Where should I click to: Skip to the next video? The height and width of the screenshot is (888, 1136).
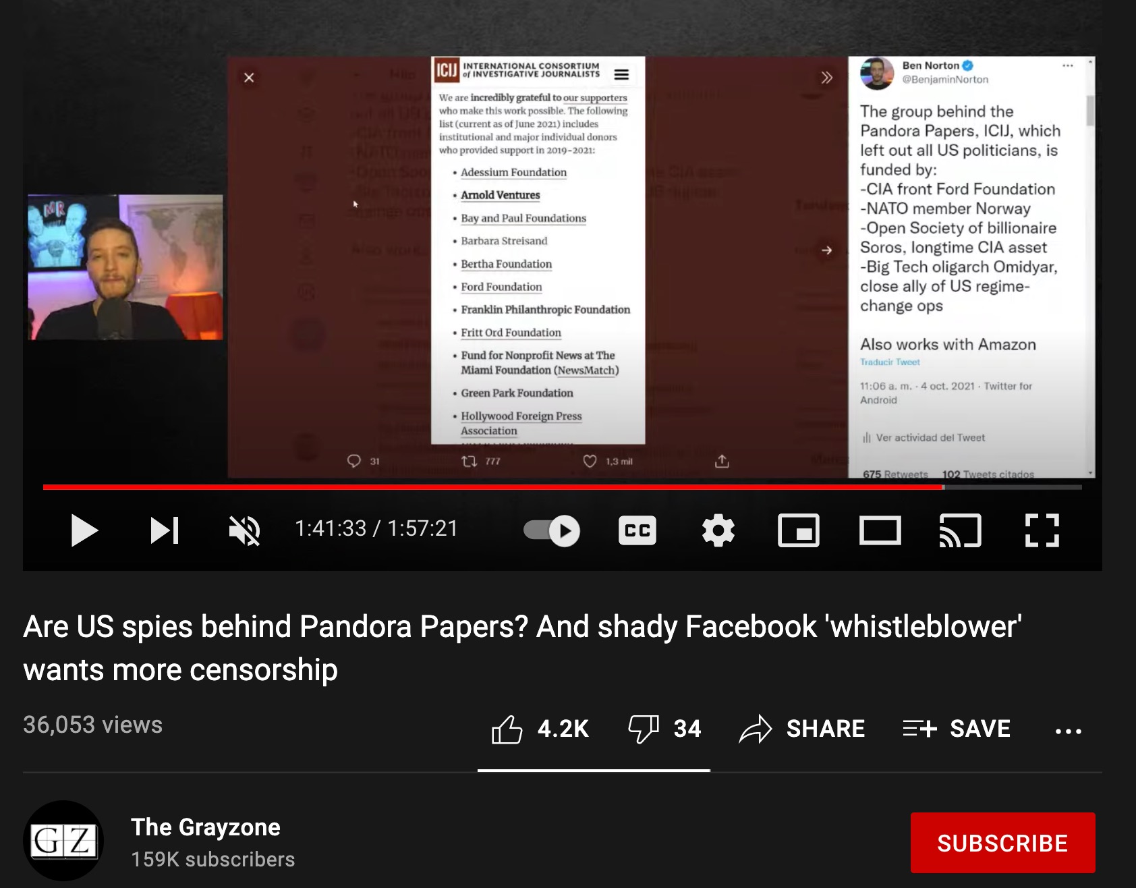165,530
